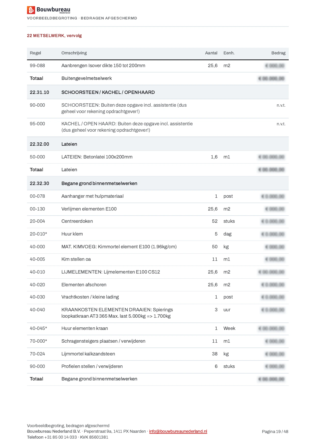The image size is (316, 447).
Task: Select footer text 'Voorbeeldbegroting, bedragen afgeschermd'
Action: pyautogui.click(x=68, y=426)
